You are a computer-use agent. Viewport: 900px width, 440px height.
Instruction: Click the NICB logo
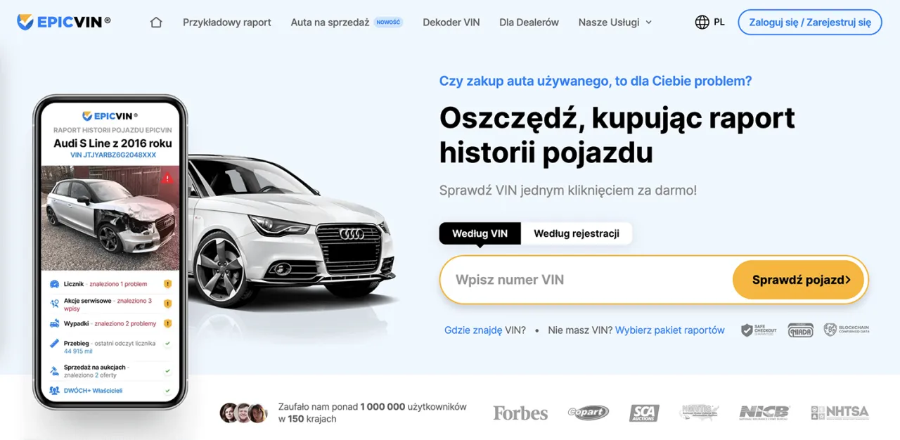[764, 413]
